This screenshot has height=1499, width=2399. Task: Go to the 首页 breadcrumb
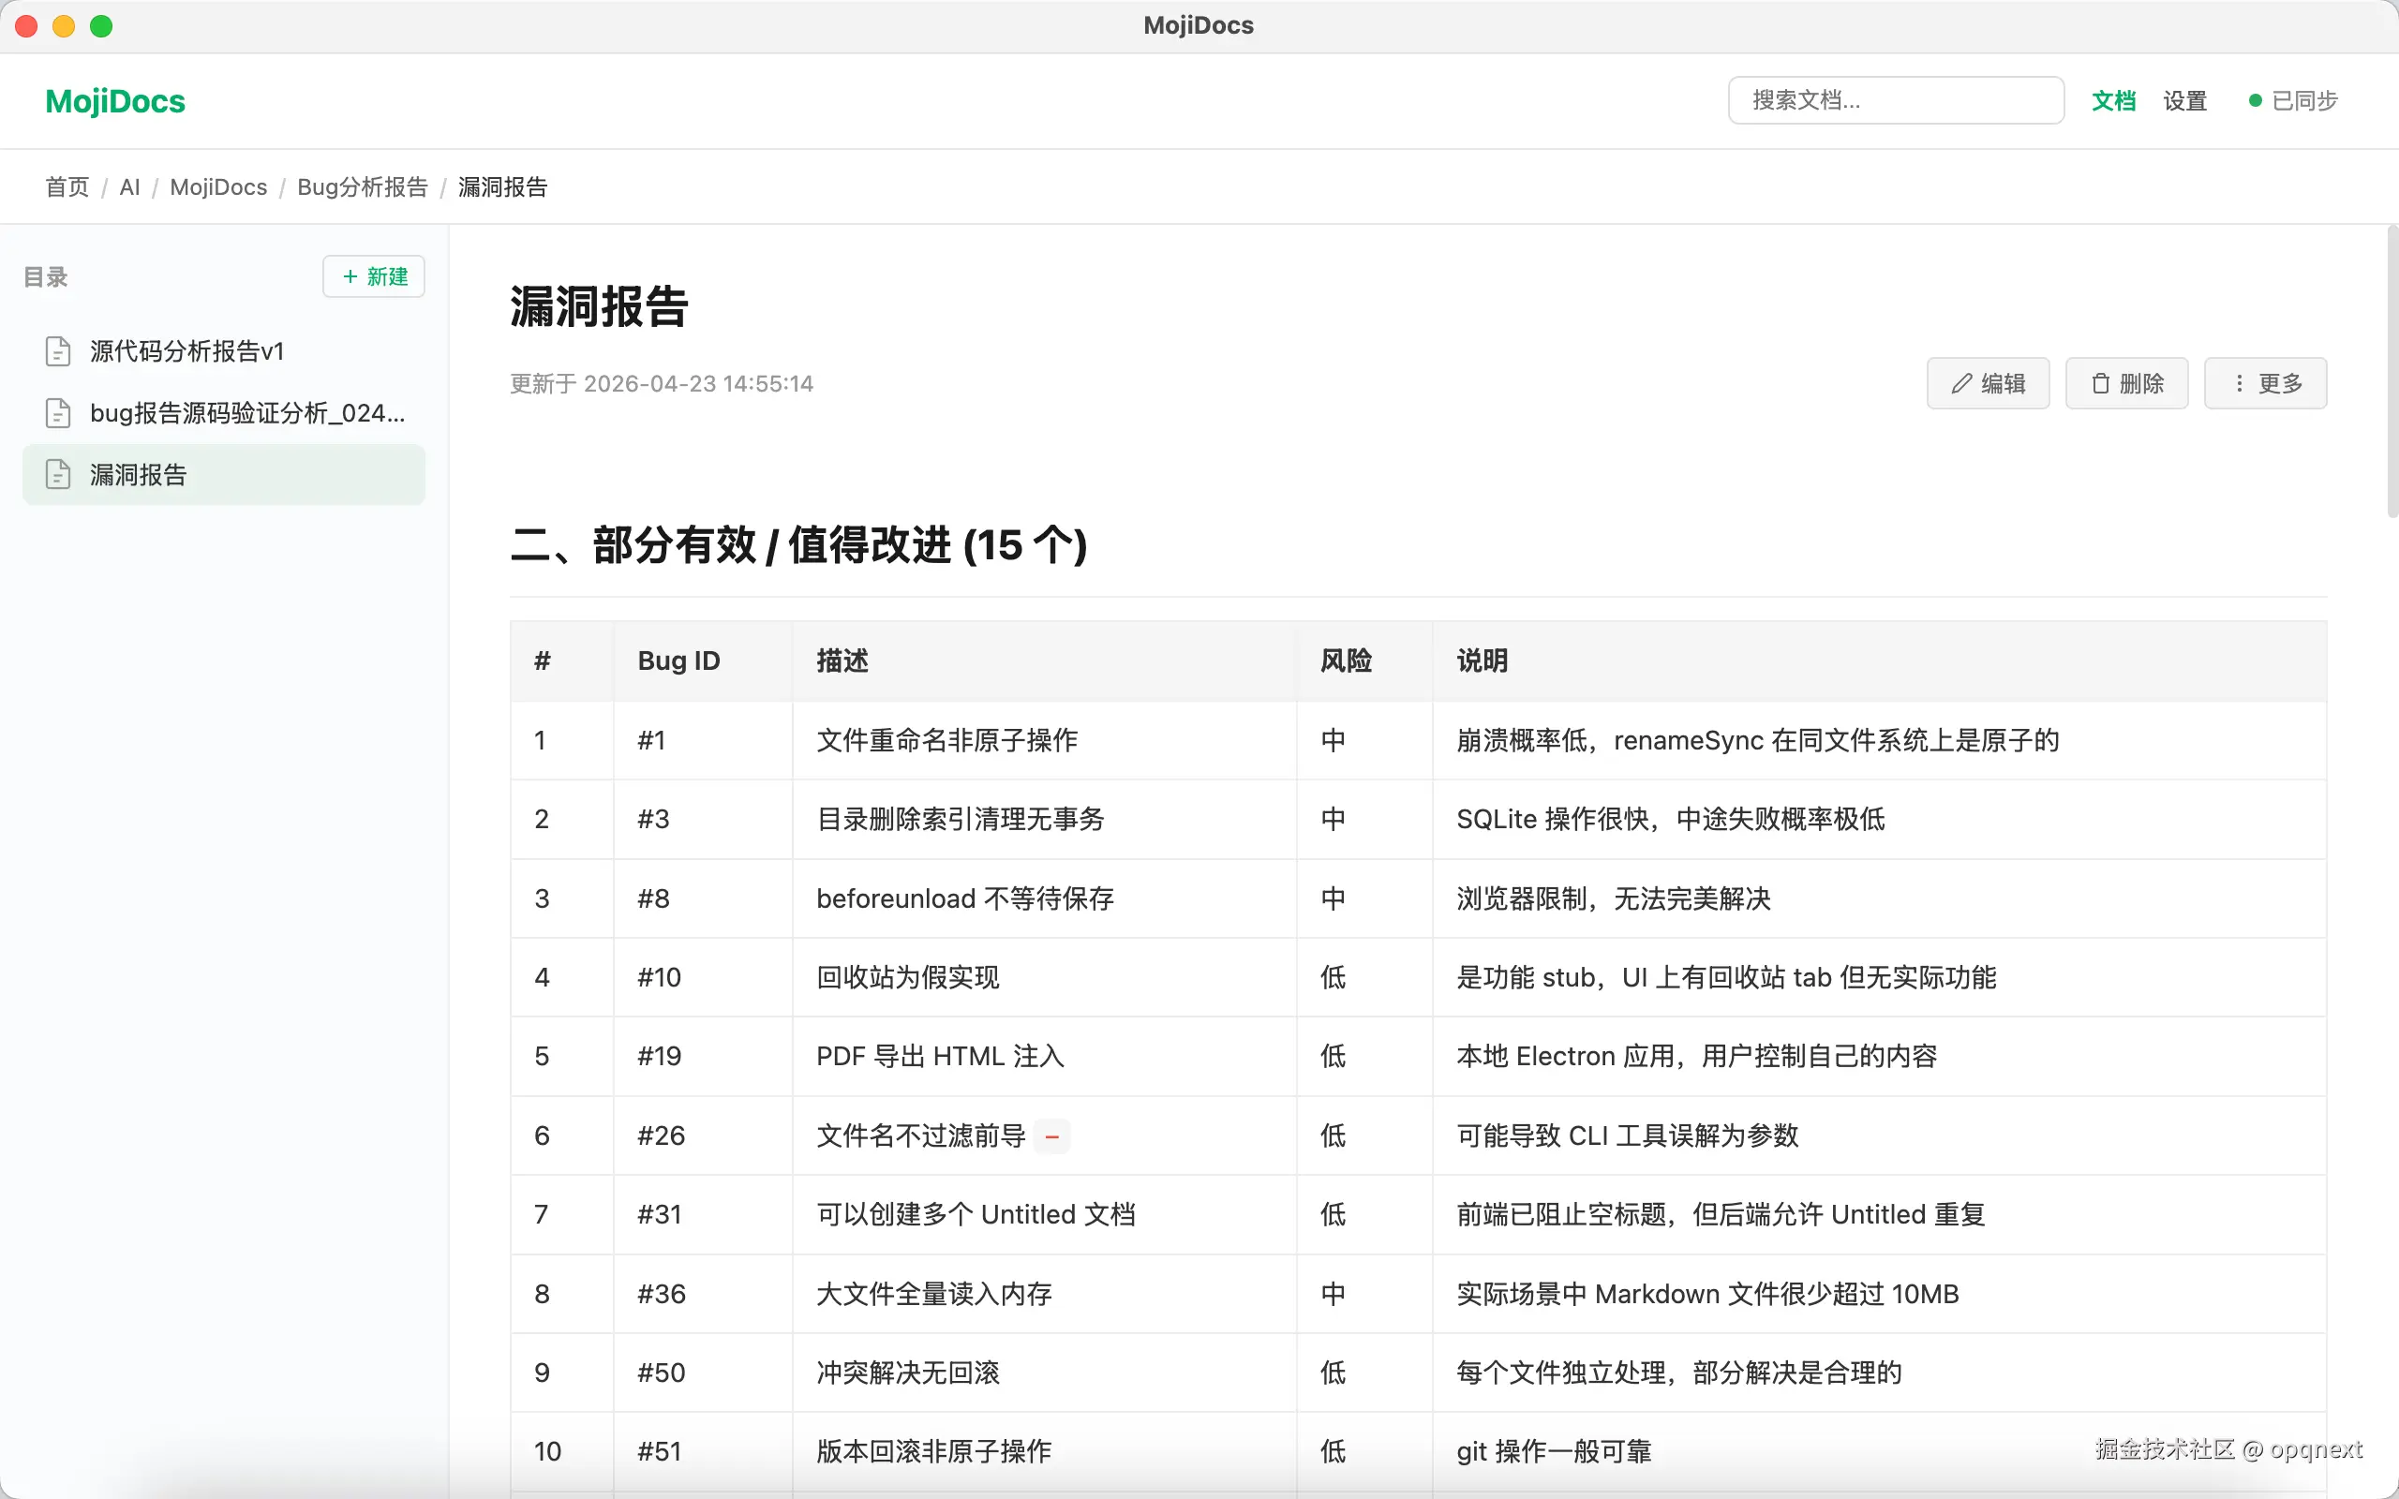tap(67, 187)
